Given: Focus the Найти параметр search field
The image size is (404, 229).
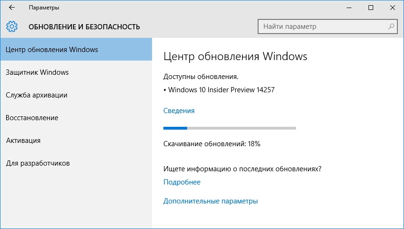Looking at the screenshot, I should click(328, 26).
